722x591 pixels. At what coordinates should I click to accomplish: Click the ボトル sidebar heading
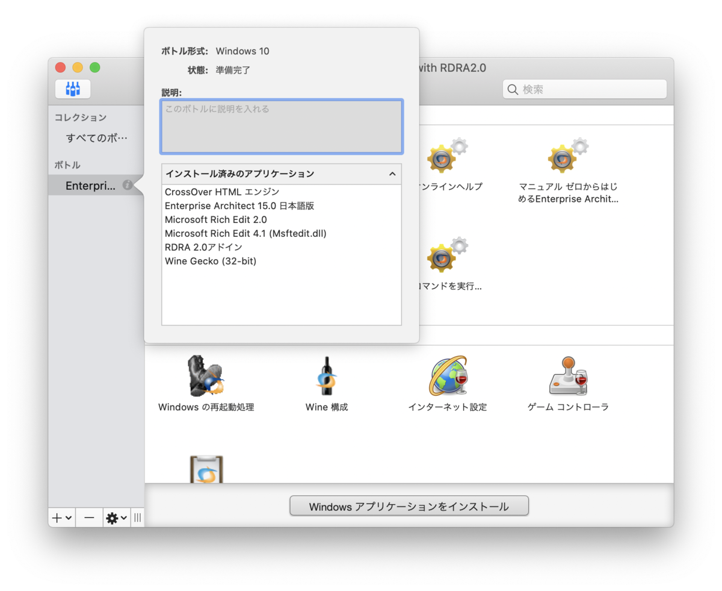point(67,164)
